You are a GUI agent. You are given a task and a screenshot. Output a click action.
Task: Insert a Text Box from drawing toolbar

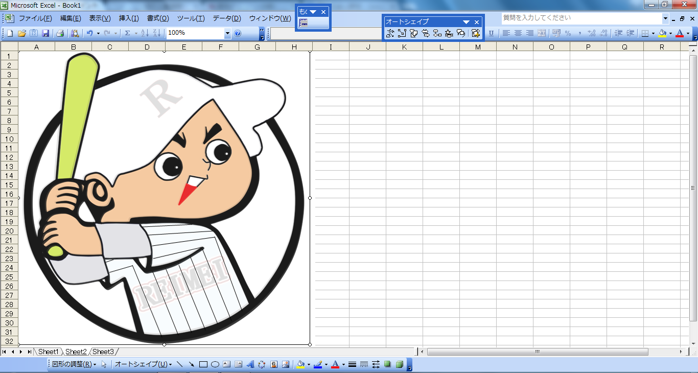[x=227, y=364]
